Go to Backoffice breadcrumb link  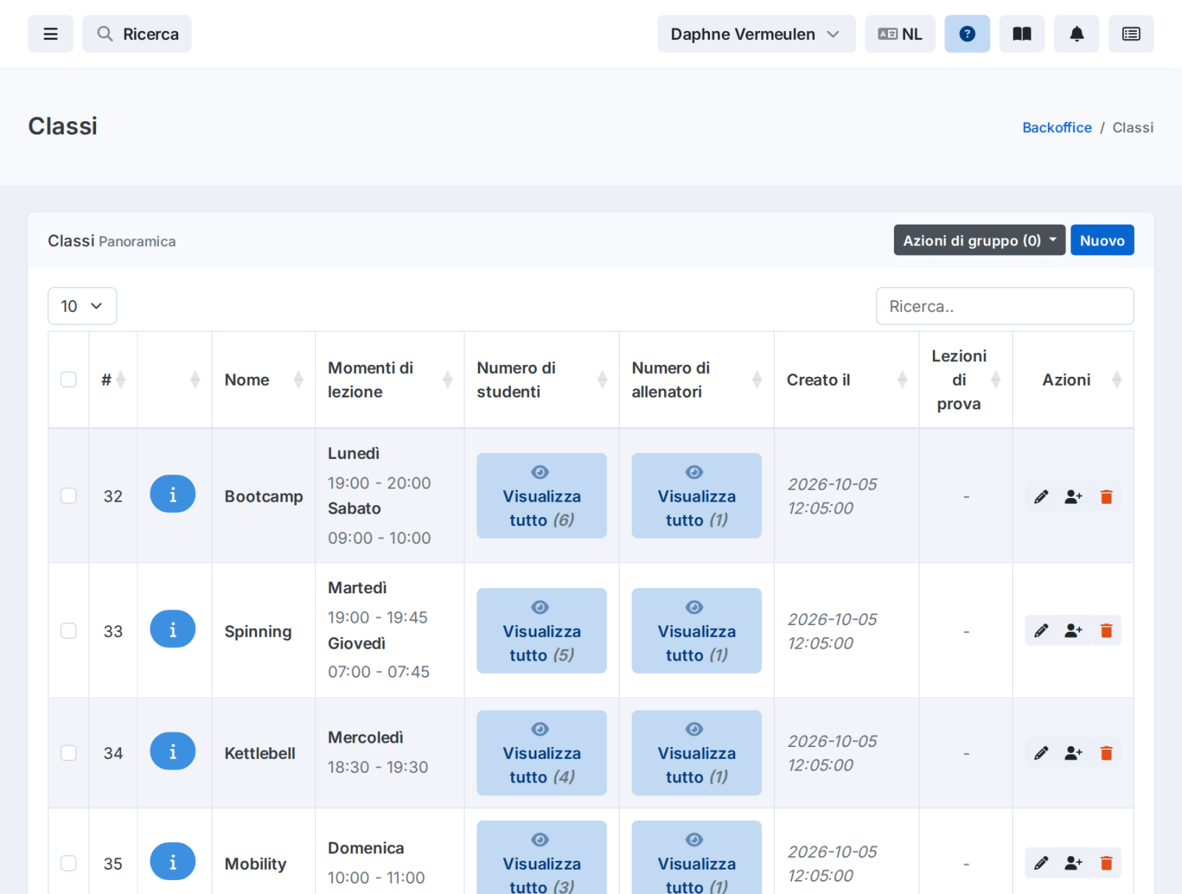click(x=1056, y=127)
